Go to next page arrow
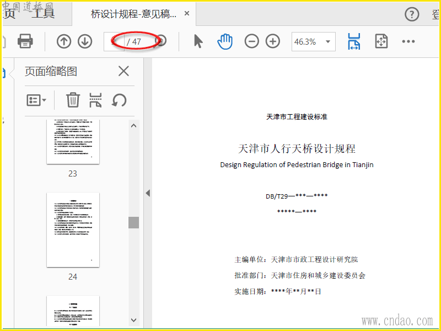The width and height of the screenshot is (441, 331). [x=85, y=41]
